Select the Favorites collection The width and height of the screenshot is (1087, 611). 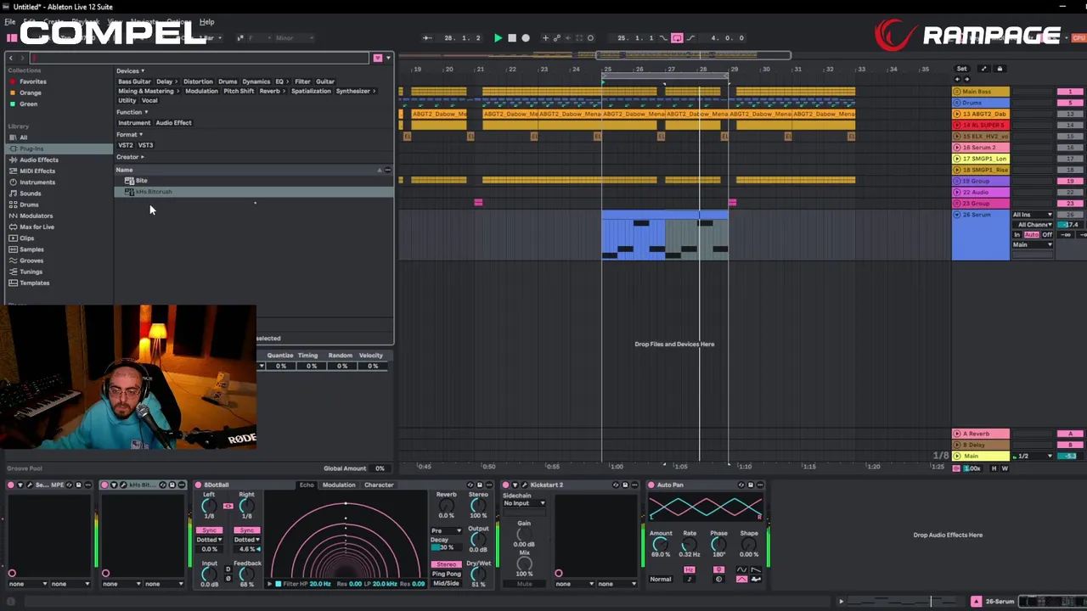coord(33,81)
